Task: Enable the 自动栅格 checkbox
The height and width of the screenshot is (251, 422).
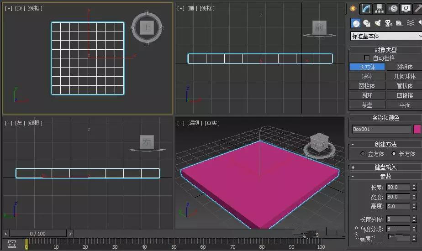Action: point(367,58)
